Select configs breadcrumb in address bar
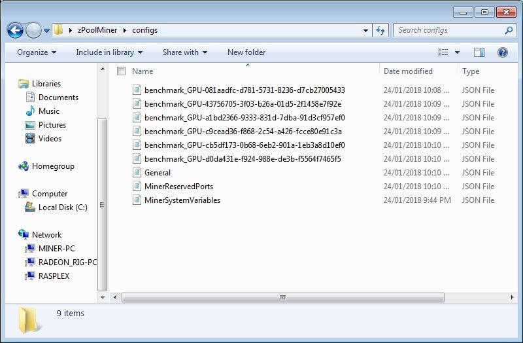 [144, 30]
